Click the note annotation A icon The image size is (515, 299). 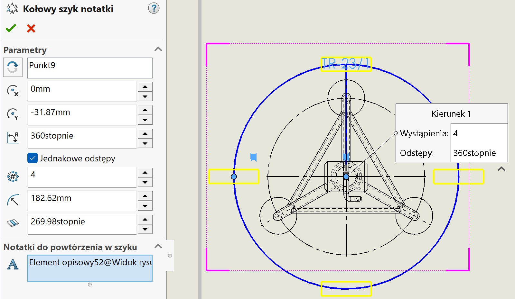tap(13, 264)
